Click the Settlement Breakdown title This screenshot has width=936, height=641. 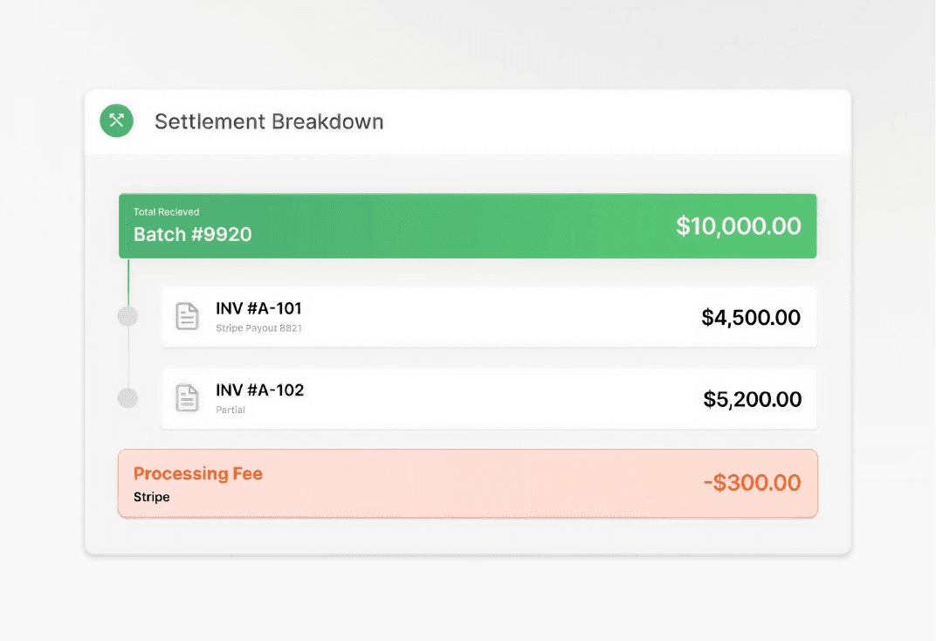(269, 121)
